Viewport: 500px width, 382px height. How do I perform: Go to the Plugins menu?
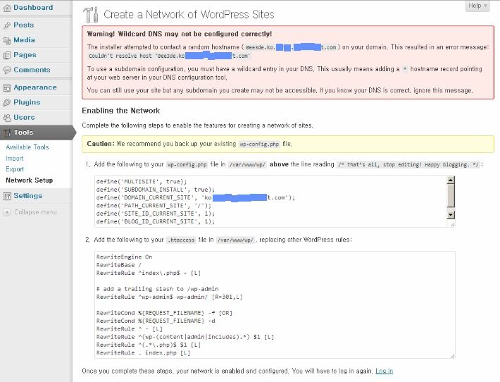[27, 102]
